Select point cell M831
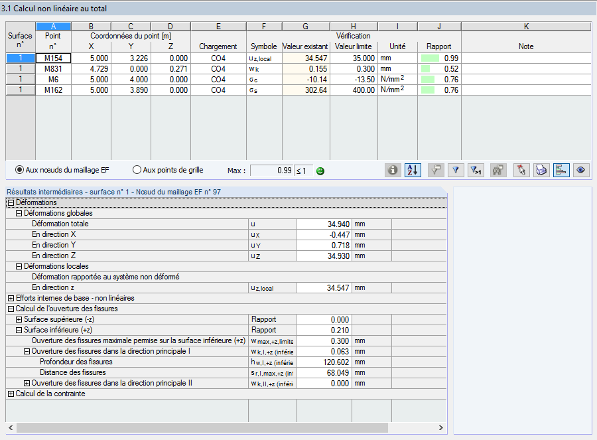Viewport: 597px width, 440px height. (53, 69)
